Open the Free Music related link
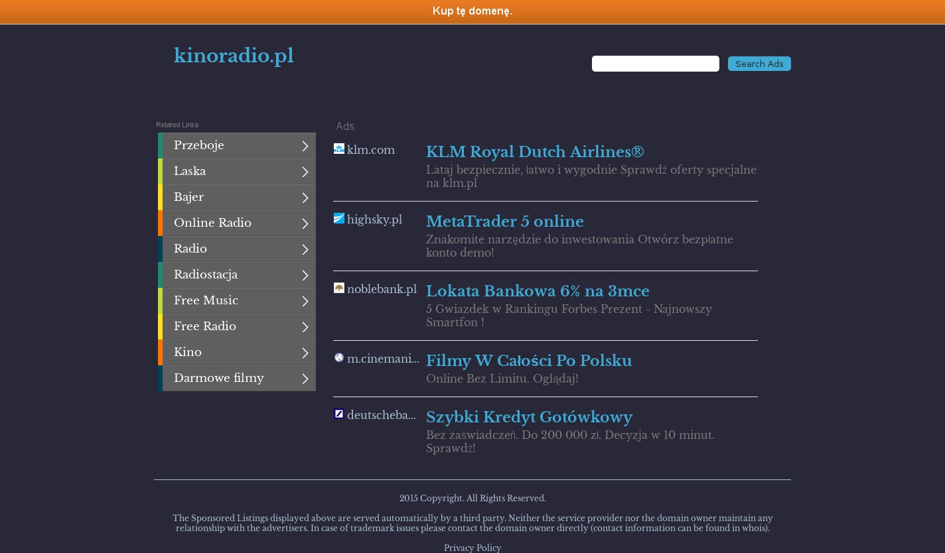945x553 pixels. pos(206,300)
